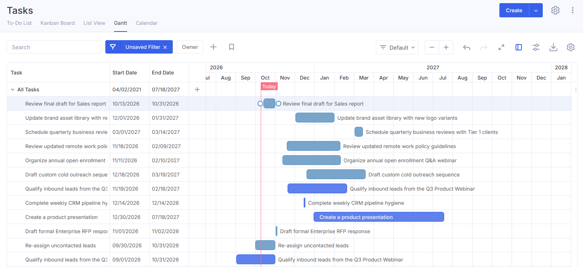Click the Complete weekly CRM pipeline milestone bar
Screen dimensions: 583x267
(x=305, y=203)
